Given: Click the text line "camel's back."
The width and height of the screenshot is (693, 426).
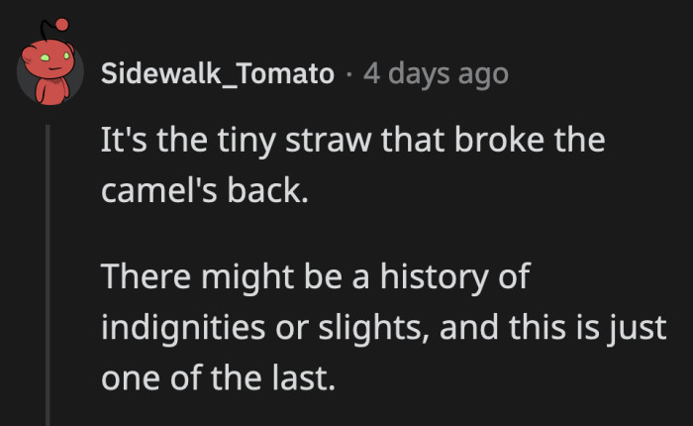Looking at the screenshot, I should 205,190.
